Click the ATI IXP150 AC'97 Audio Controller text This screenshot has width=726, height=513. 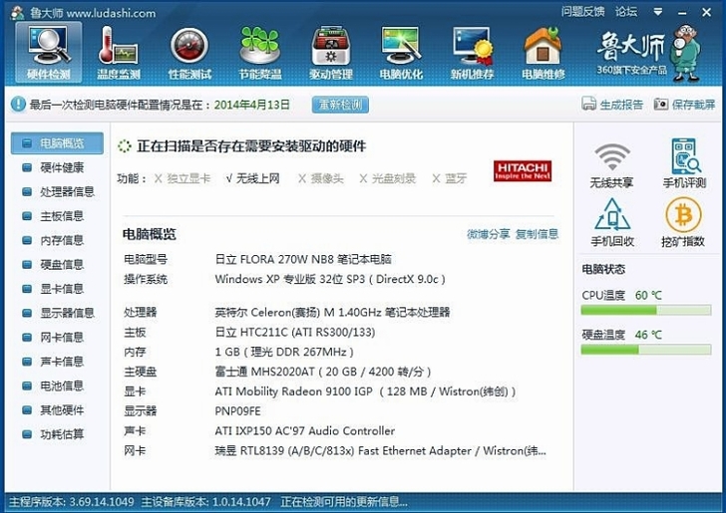click(305, 431)
